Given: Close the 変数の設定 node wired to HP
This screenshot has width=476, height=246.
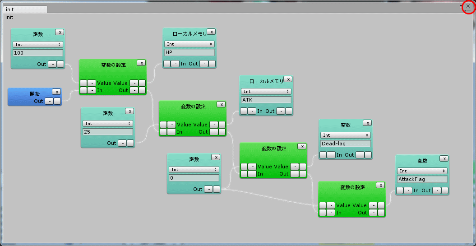Looking at the screenshot, I should pos(142,63).
